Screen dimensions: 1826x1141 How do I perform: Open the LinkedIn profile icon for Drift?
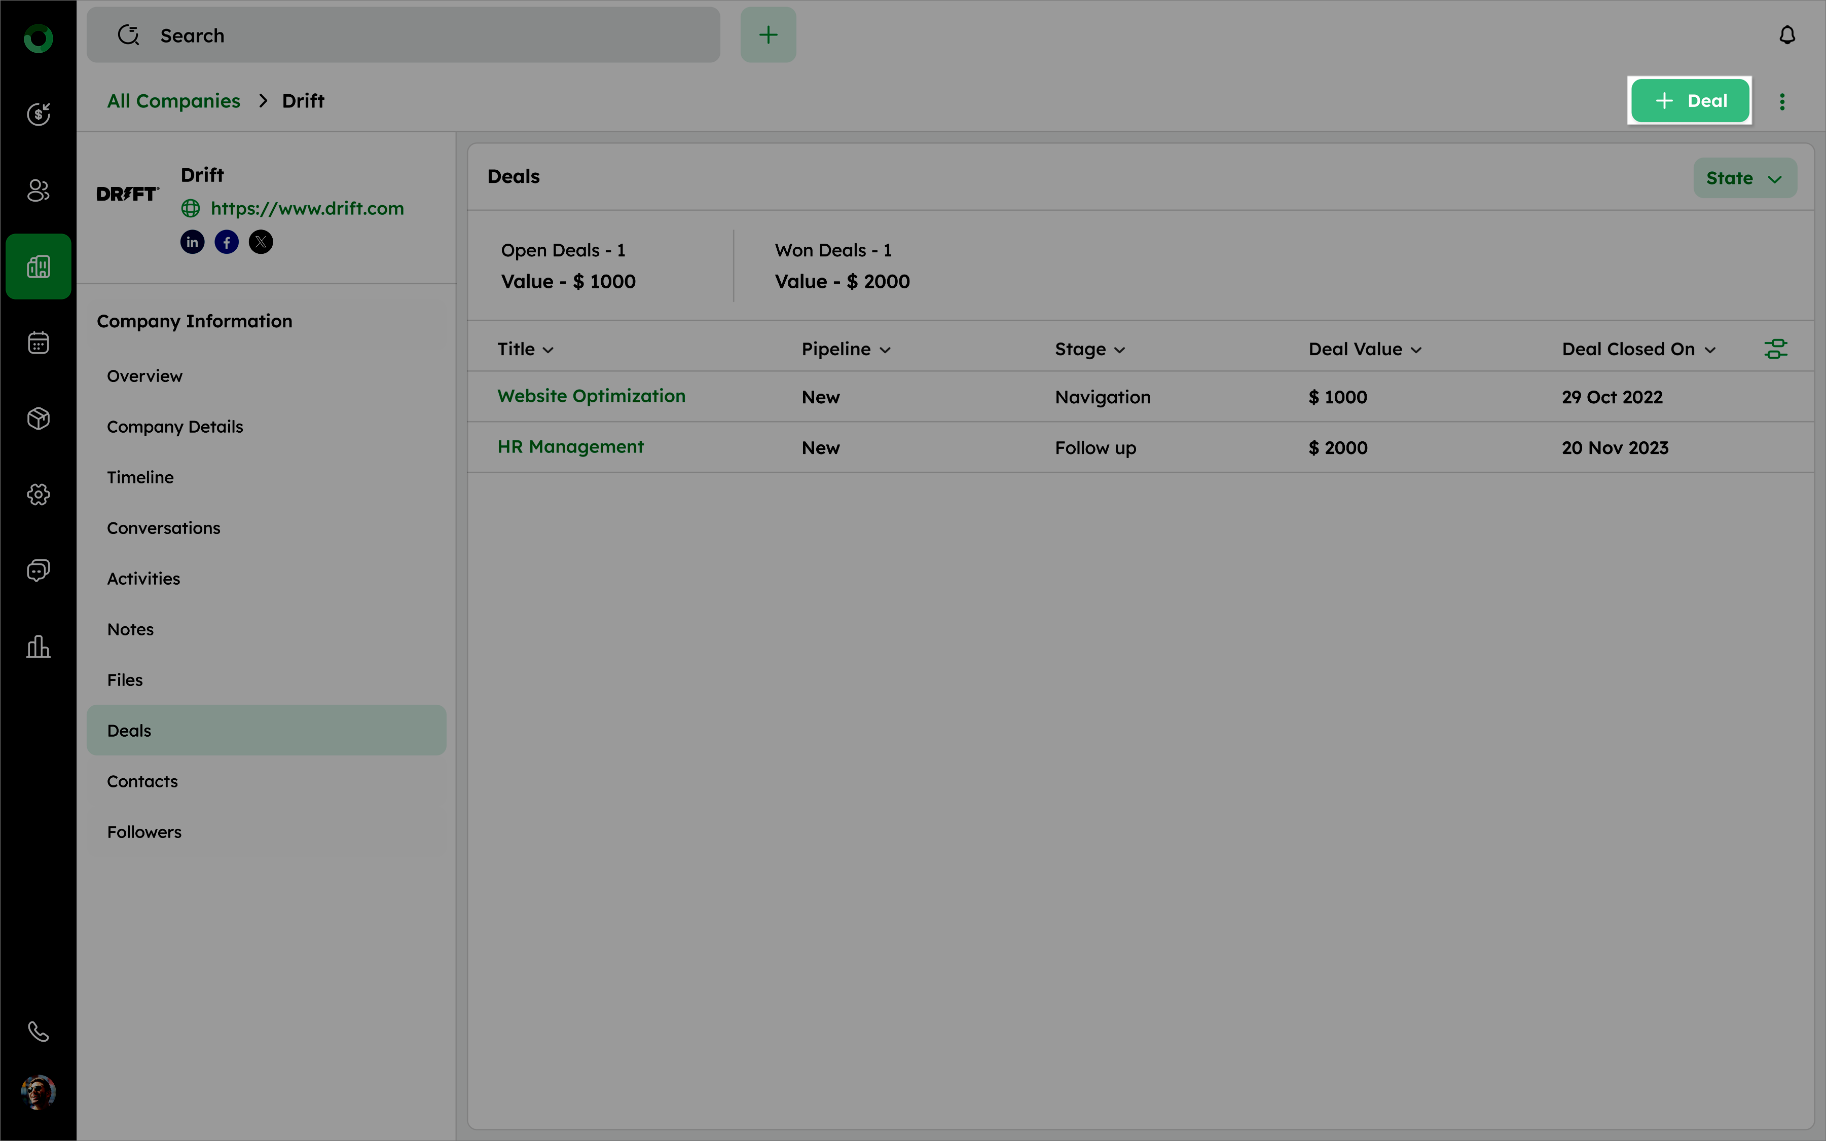click(x=193, y=242)
